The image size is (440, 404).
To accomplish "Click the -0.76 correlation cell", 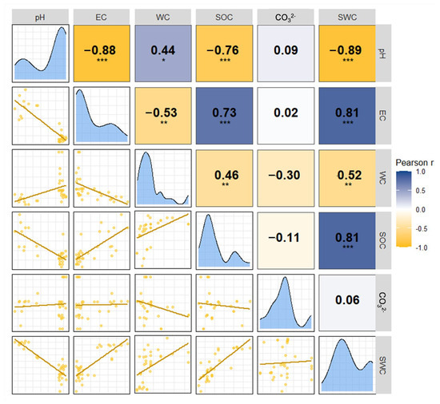I will pyautogui.click(x=224, y=53).
